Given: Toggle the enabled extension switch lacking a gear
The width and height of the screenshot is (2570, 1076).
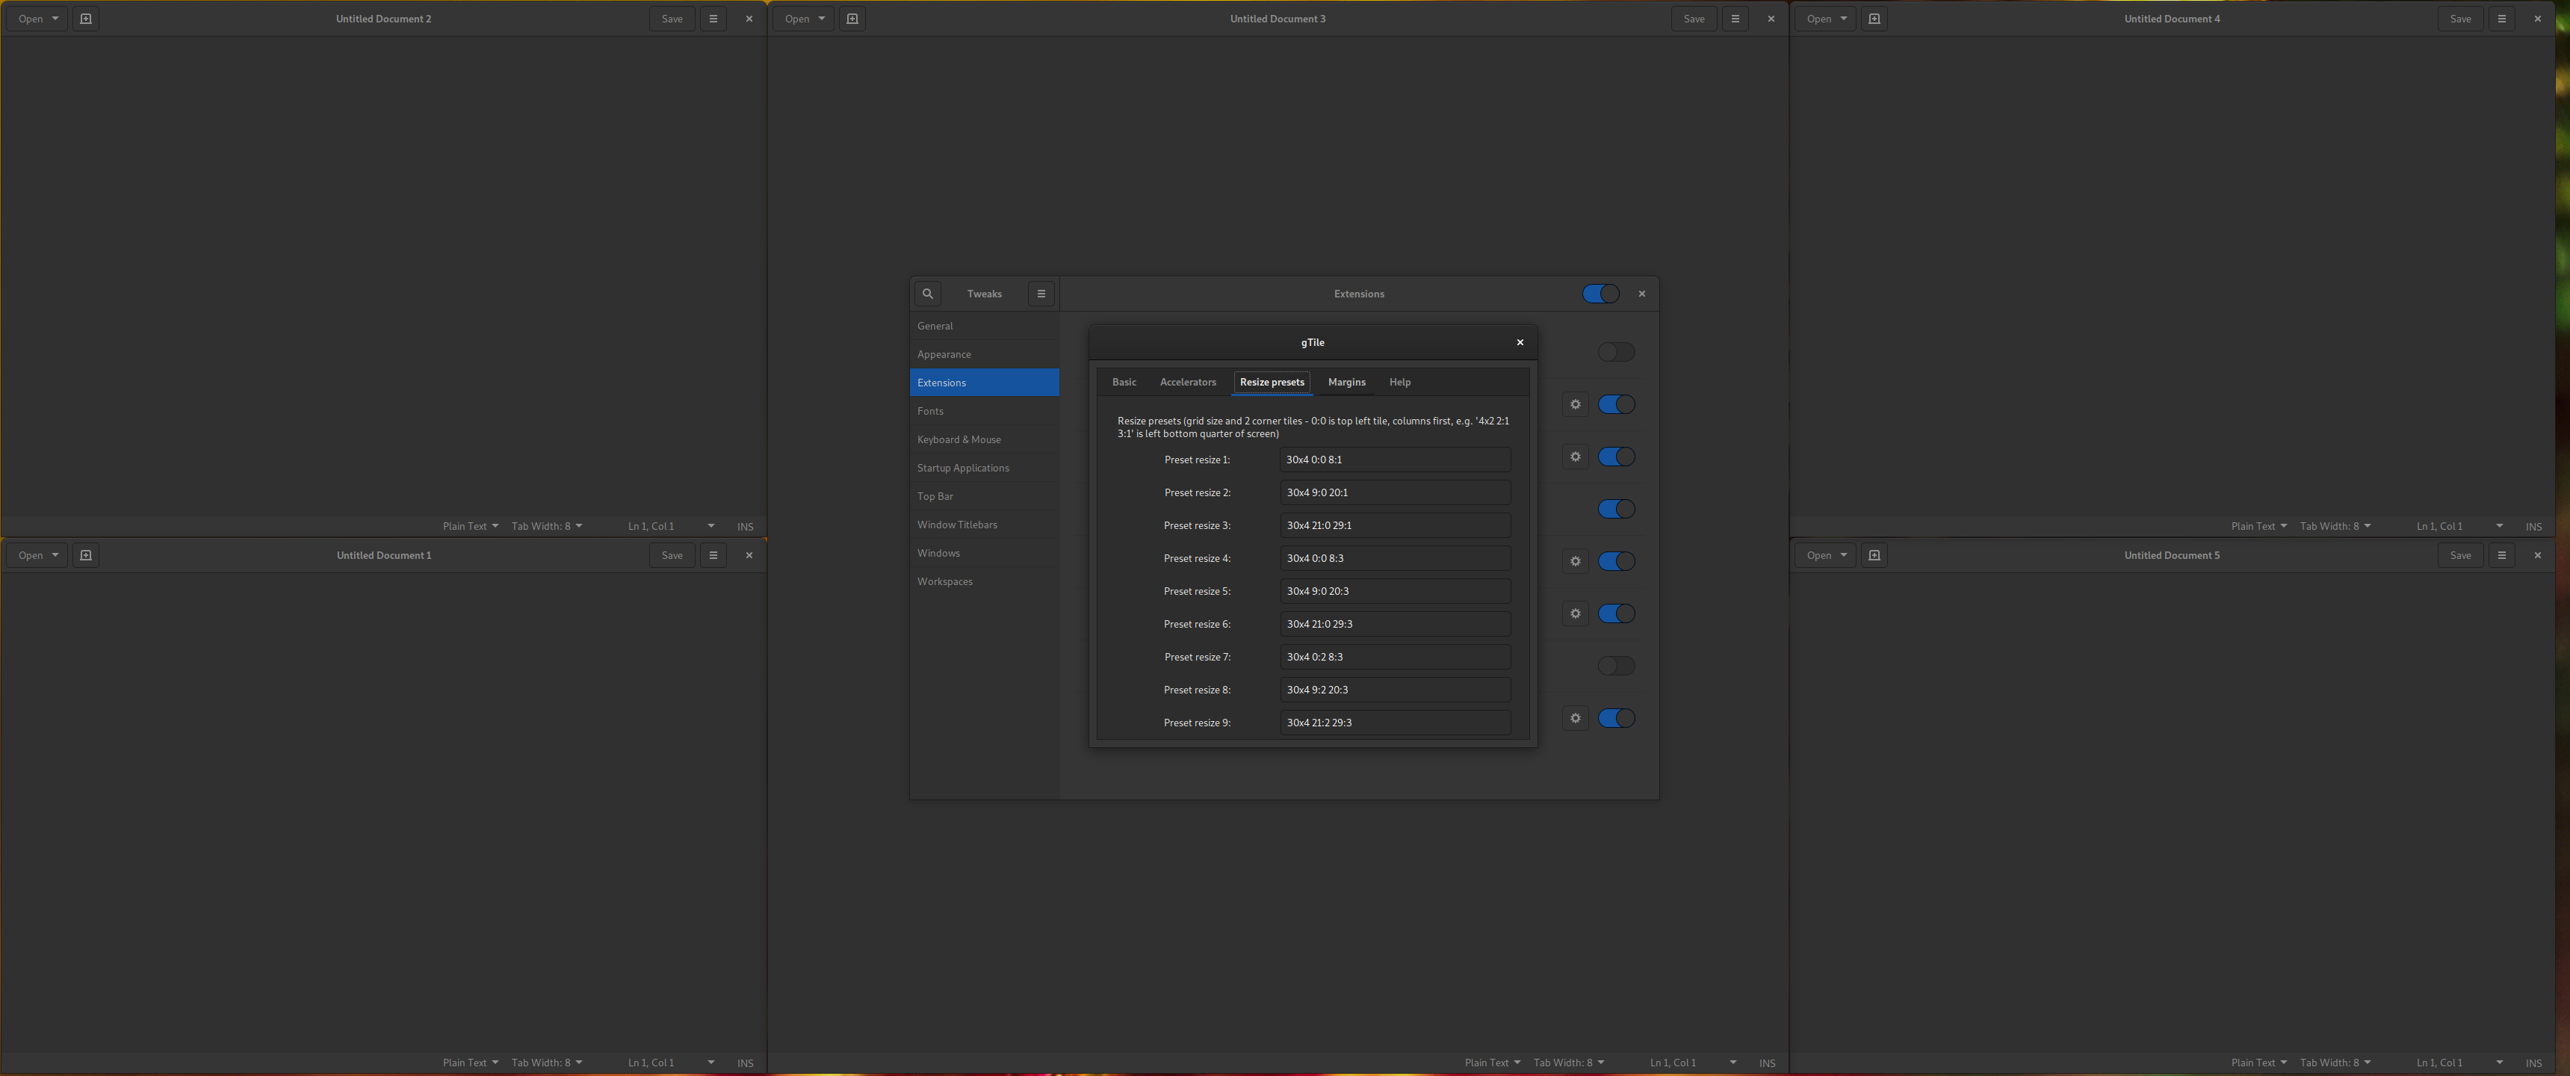Looking at the screenshot, I should tap(1616, 509).
